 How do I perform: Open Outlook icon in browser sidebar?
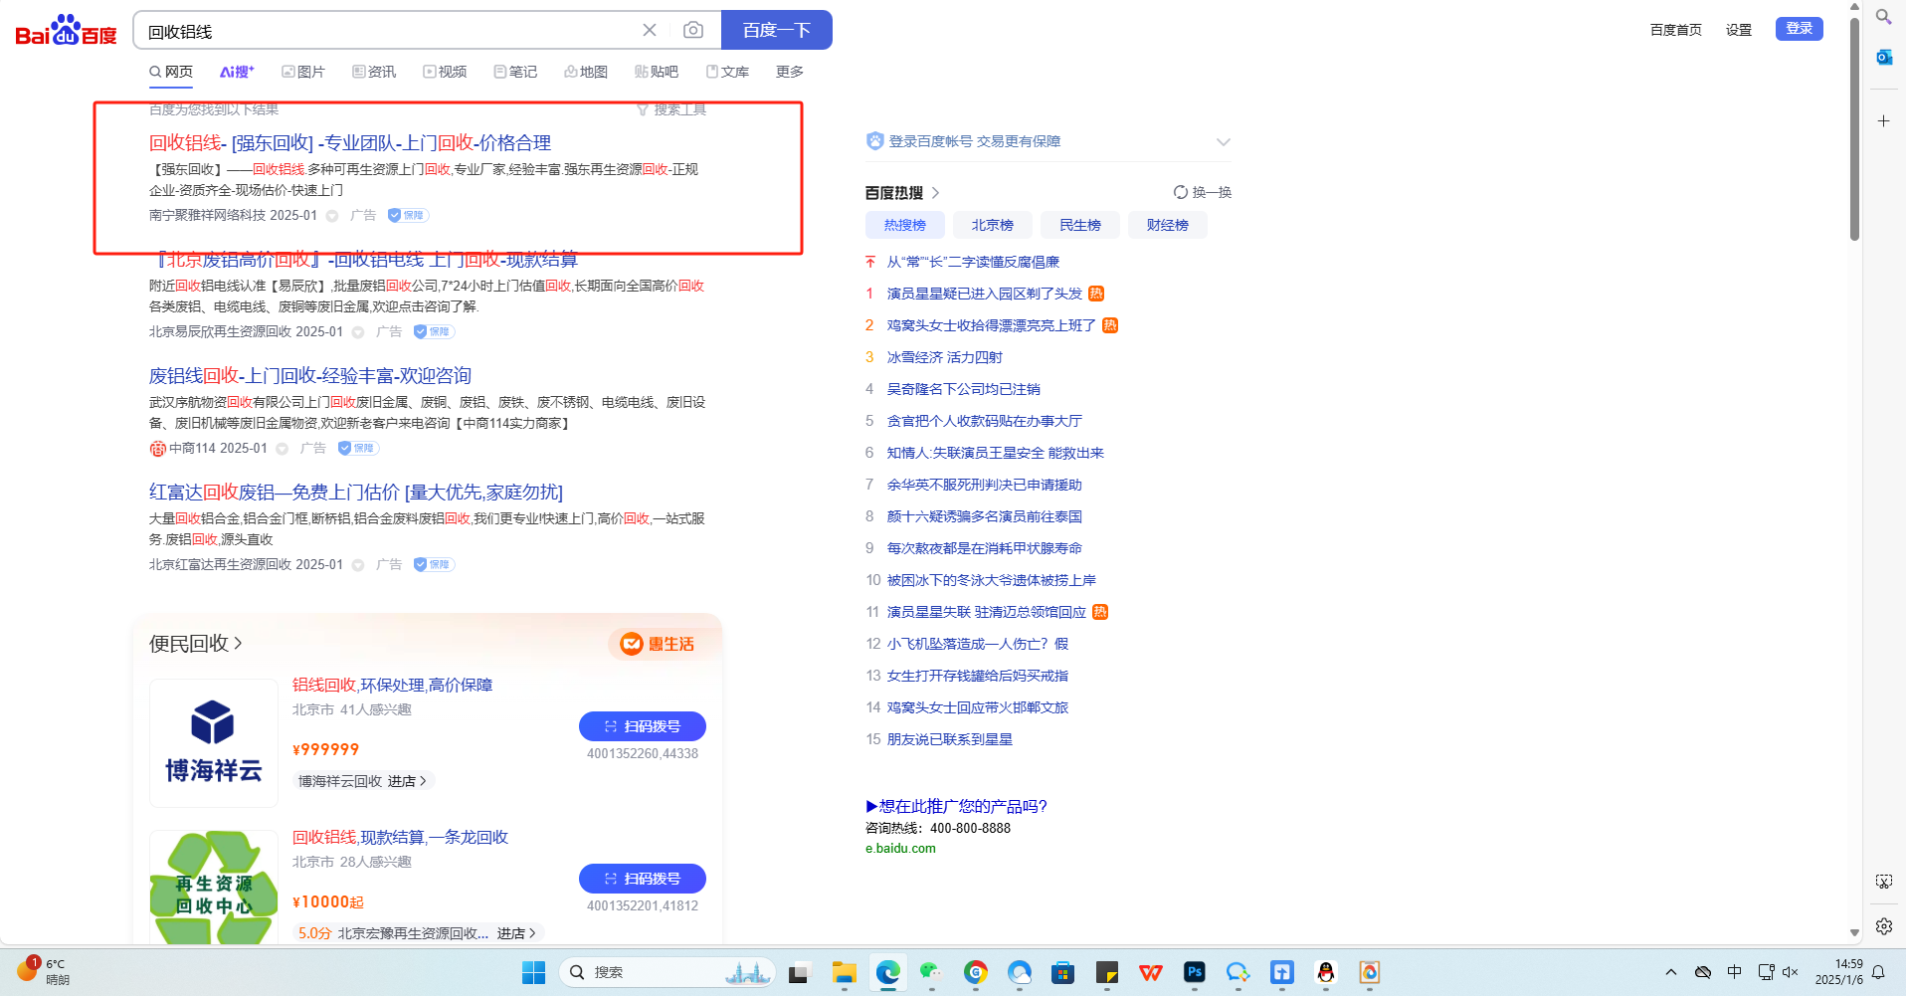pos(1883,58)
